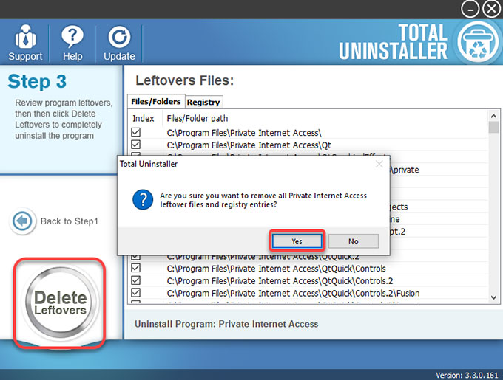Select path ending QtQuick\Controls.2\Fusion
503x380 pixels.
click(x=293, y=294)
